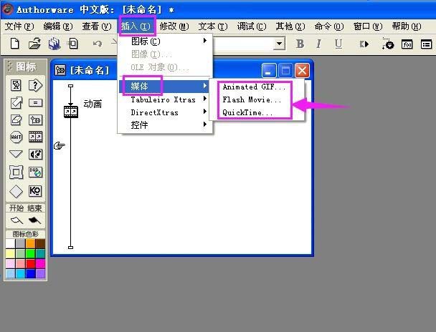This screenshot has width=436, height=332.
Task: Select the Digital Movie icon in palette
Action: tap(36, 137)
